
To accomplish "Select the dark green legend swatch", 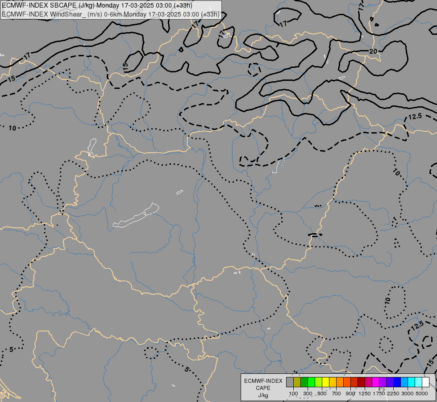I will click(x=304, y=382).
